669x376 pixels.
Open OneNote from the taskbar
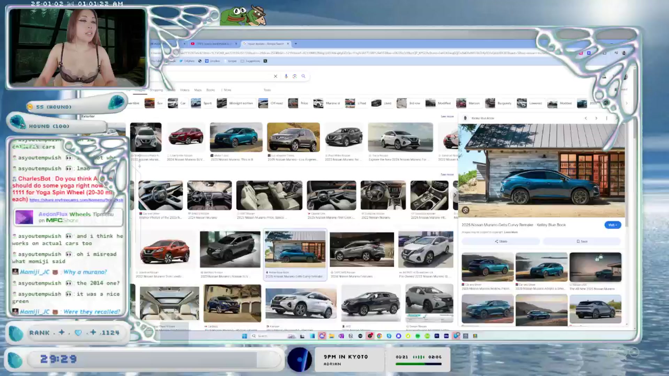point(341,336)
